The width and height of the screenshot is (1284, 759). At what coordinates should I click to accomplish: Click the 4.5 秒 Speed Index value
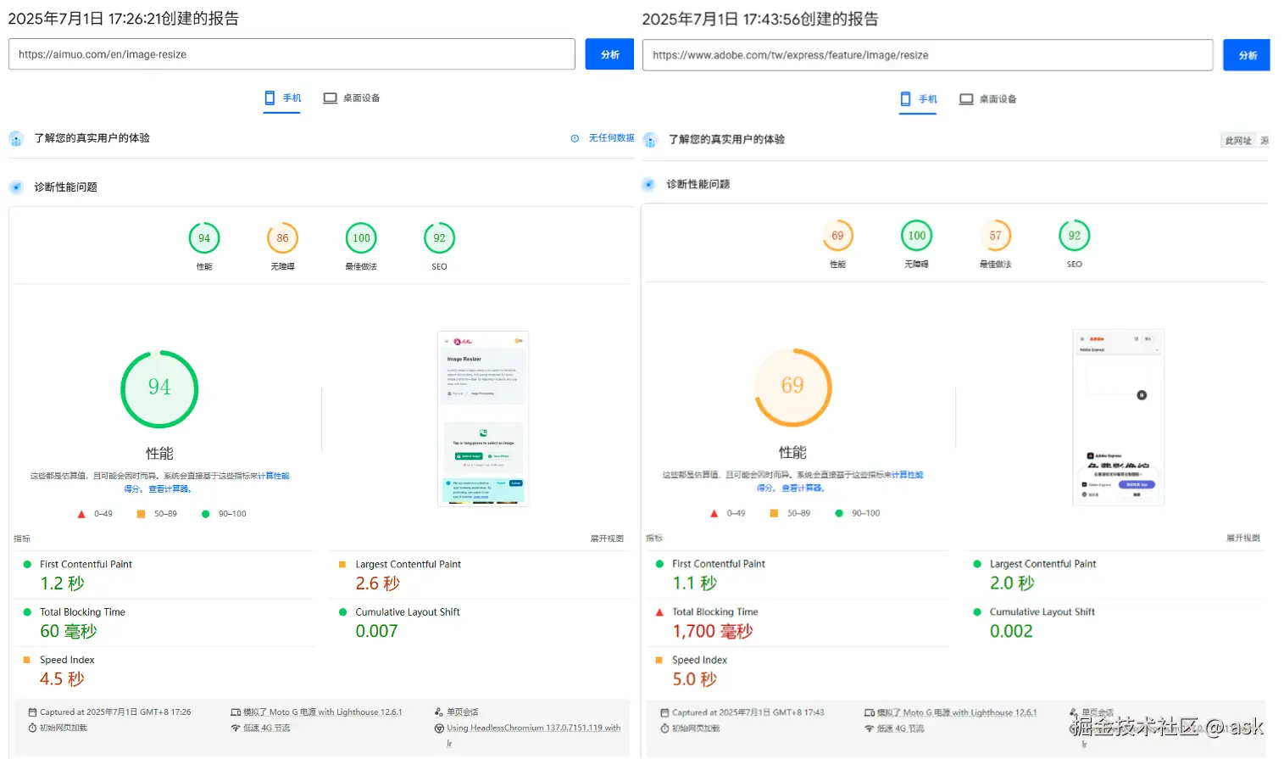[62, 679]
